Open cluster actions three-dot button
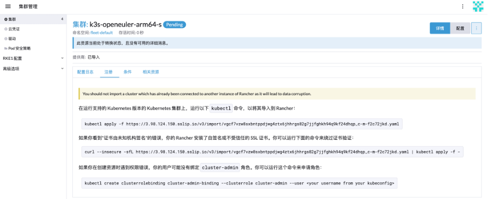 point(477,28)
